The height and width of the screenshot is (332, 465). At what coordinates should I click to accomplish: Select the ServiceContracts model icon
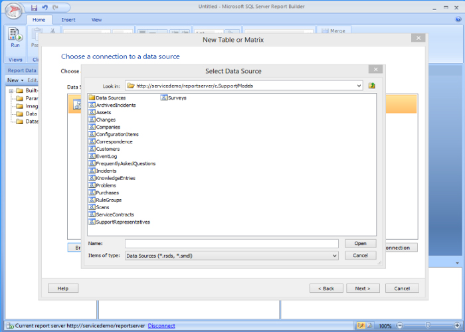coord(92,214)
